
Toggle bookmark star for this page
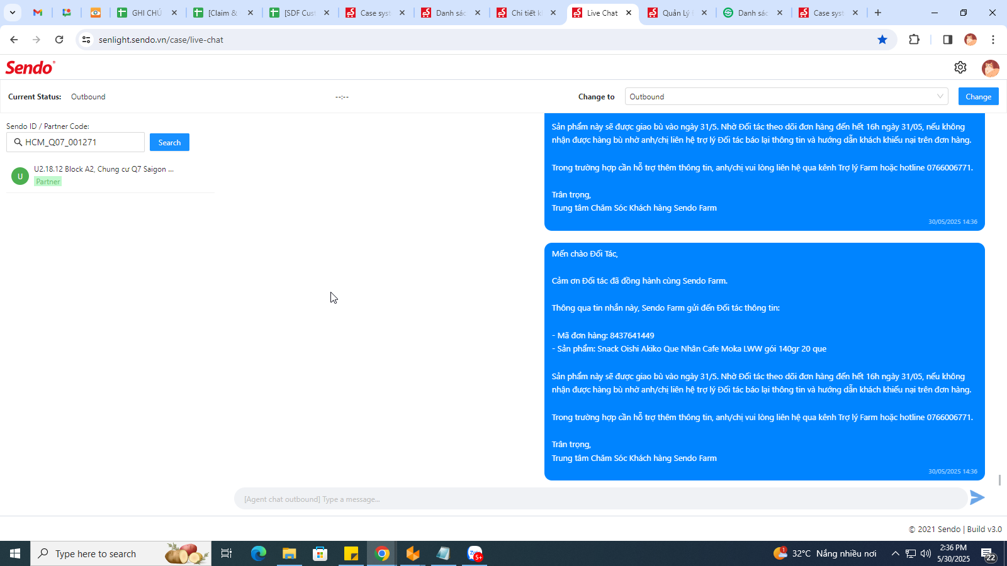[x=882, y=40]
